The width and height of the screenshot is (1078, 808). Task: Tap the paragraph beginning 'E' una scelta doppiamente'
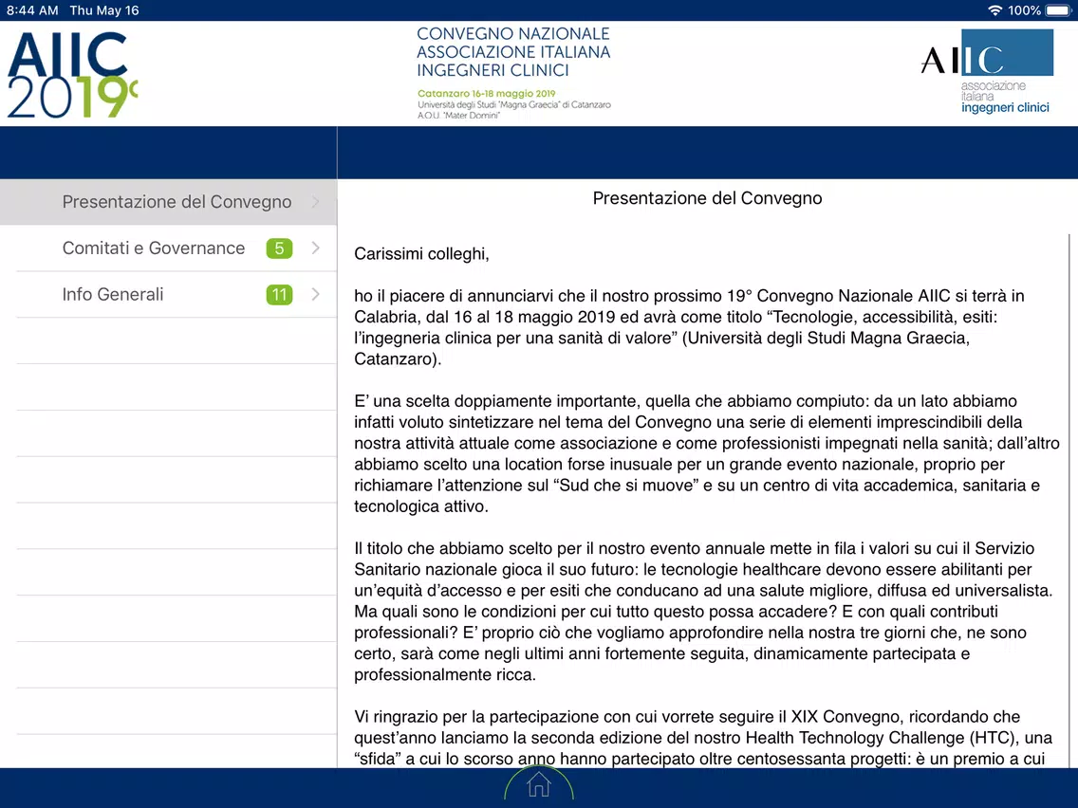(x=707, y=453)
